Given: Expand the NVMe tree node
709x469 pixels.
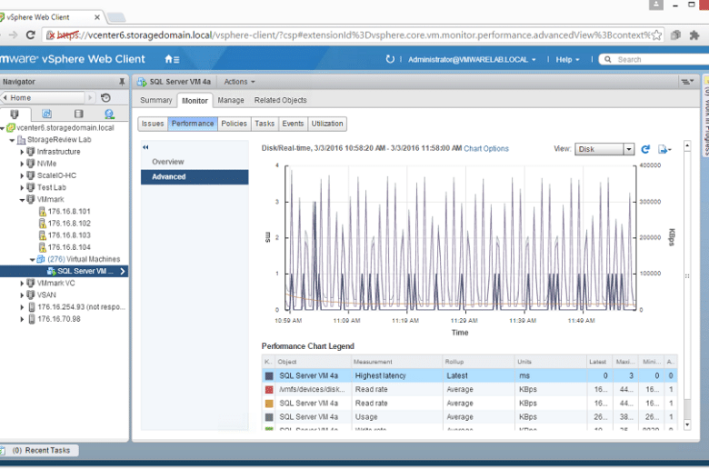Looking at the screenshot, I should point(22,164).
